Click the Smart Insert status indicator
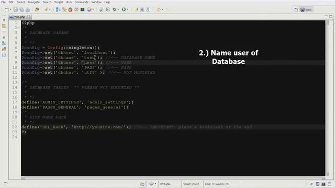Screen dimensions: 335x188 [x=191, y=184]
